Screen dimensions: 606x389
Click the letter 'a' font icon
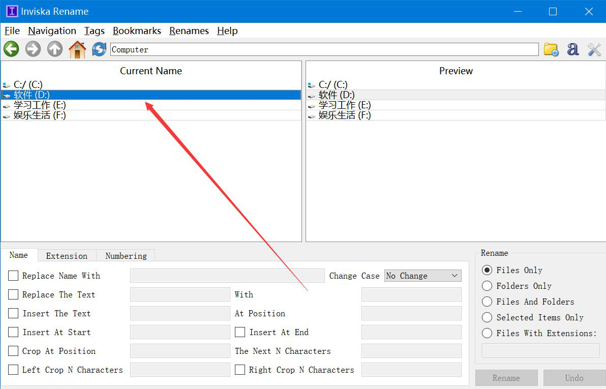(x=573, y=49)
